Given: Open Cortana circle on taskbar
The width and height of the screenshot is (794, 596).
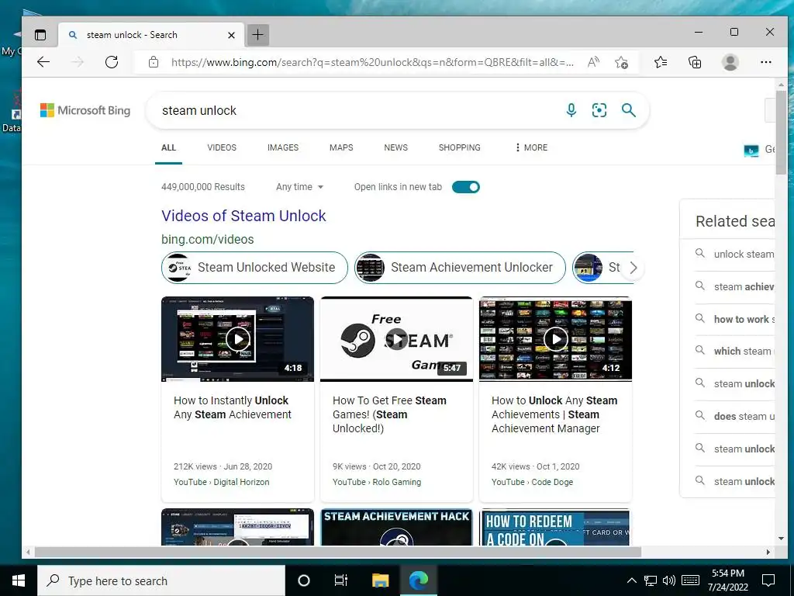Looking at the screenshot, I should [304, 580].
